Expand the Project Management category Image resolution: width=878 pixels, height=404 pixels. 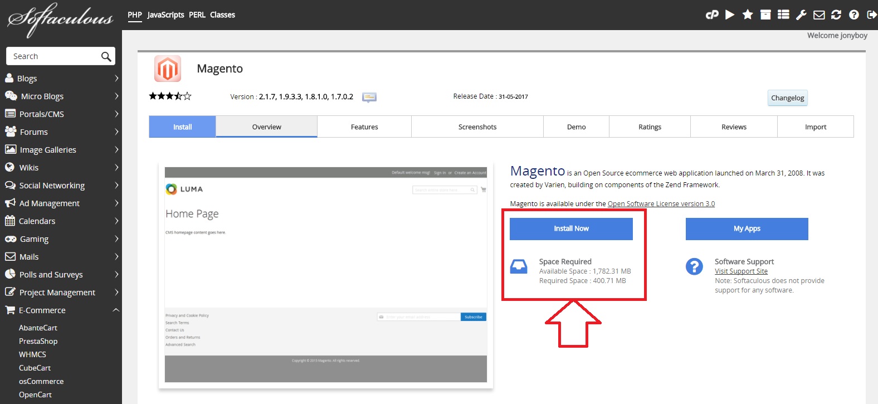coord(116,292)
